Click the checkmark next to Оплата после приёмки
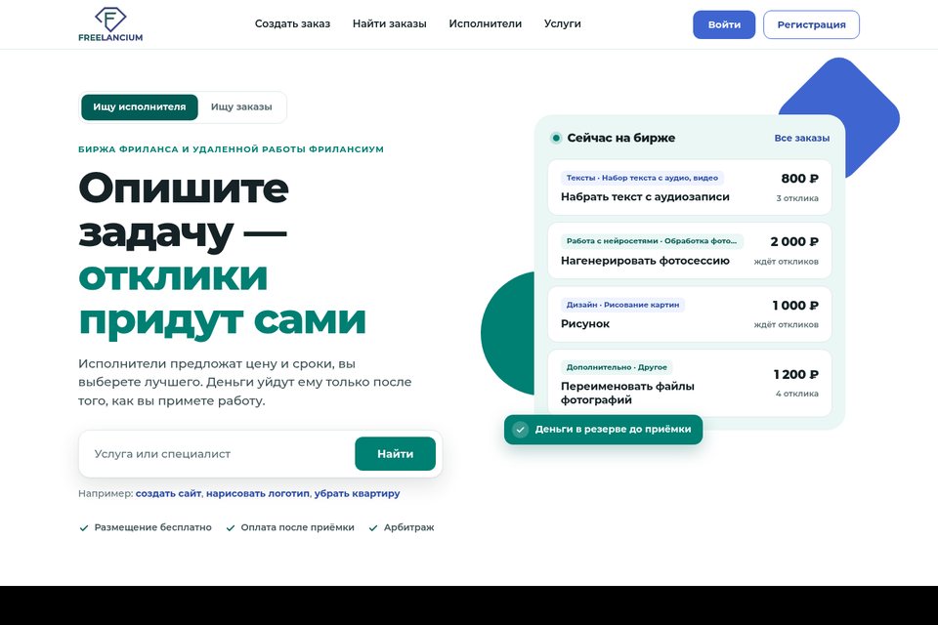Screen dimensions: 938x625 coord(231,528)
